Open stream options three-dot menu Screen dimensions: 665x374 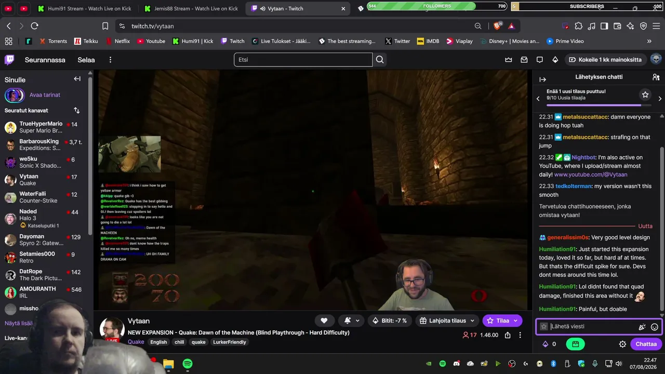coord(520,335)
